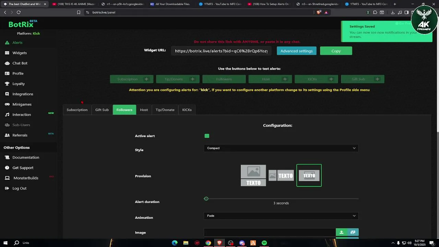Open image gallery icon next to upload
The image size is (439, 247).
(353, 232)
